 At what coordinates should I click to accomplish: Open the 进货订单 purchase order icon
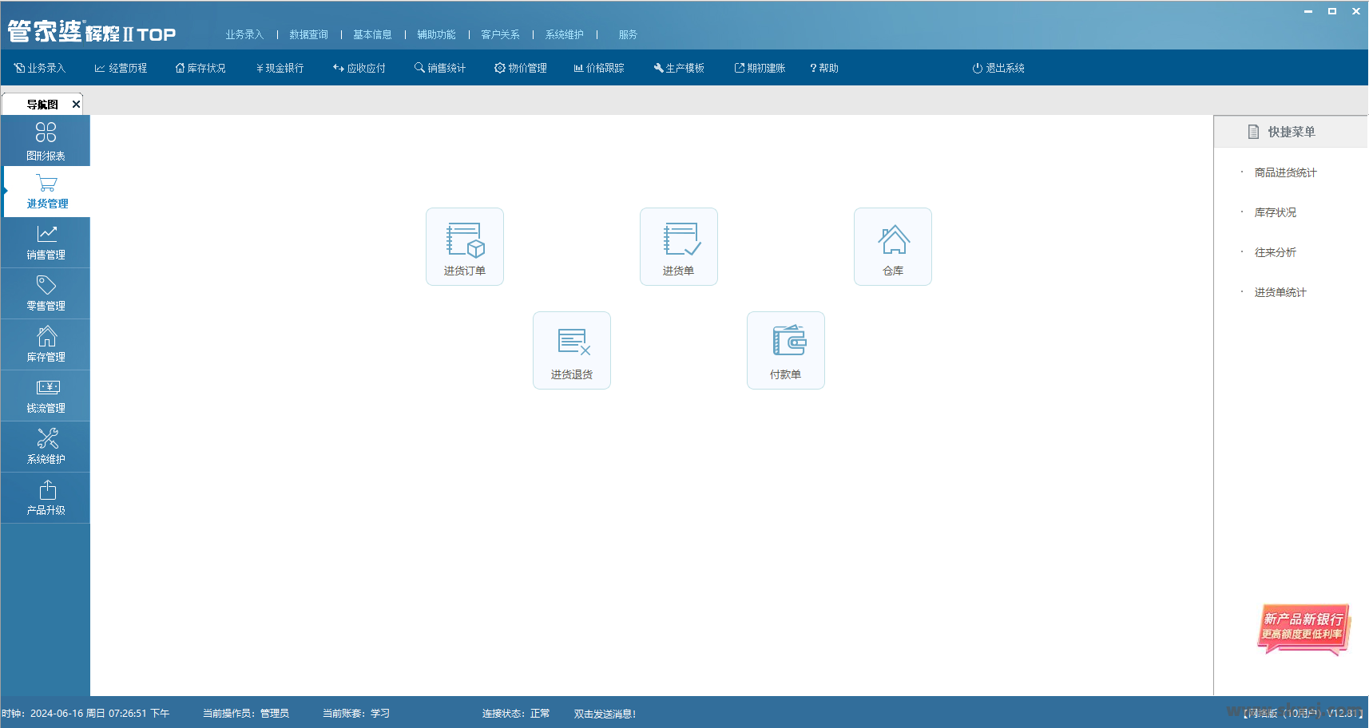[x=465, y=246]
